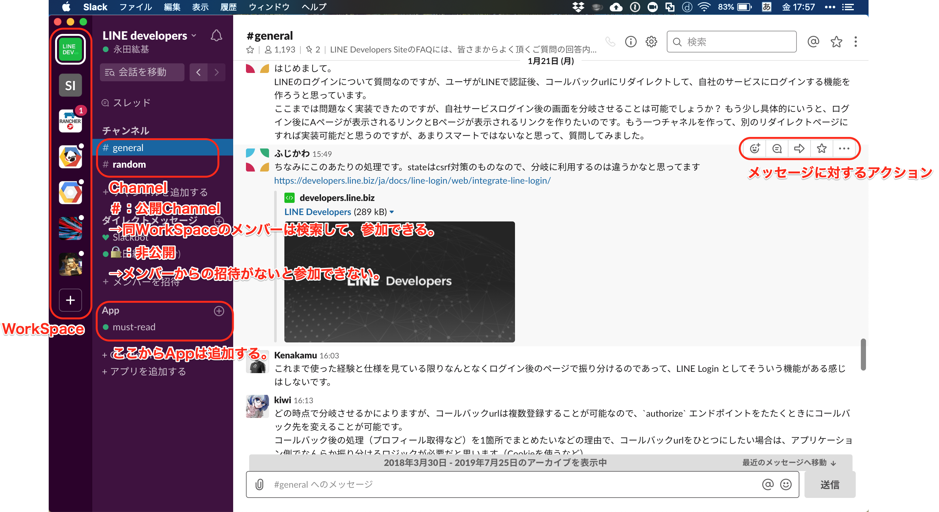The height and width of the screenshot is (512, 939).
Task: Switch to the RANCHER JP workspace
Action: coord(70,122)
